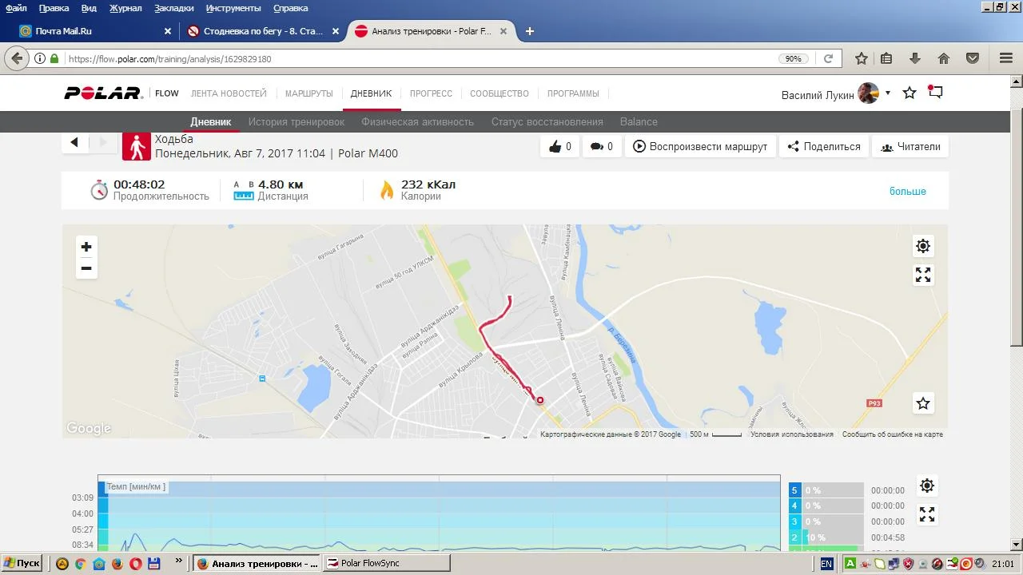Screen dimensions: 1023x575
Task: Click the Поделиться button
Action: tap(824, 146)
